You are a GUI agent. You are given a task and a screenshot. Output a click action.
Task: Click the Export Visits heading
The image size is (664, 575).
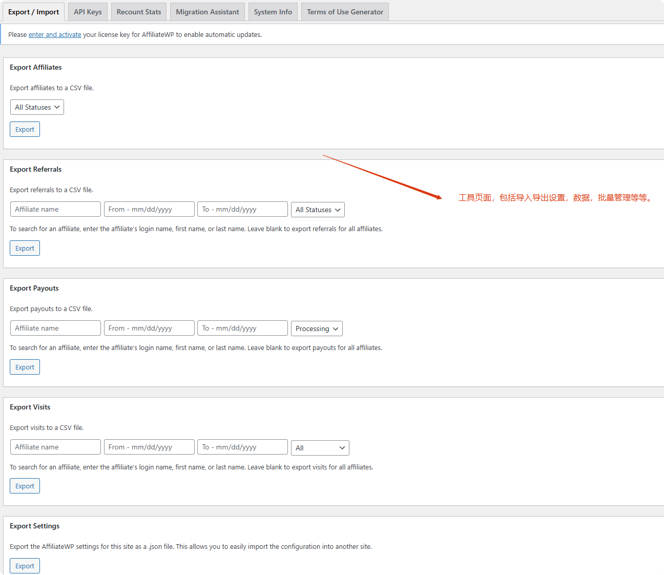tap(30, 407)
